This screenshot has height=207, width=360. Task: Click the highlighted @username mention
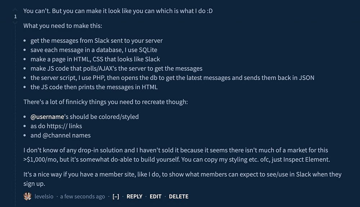(x=47, y=117)
